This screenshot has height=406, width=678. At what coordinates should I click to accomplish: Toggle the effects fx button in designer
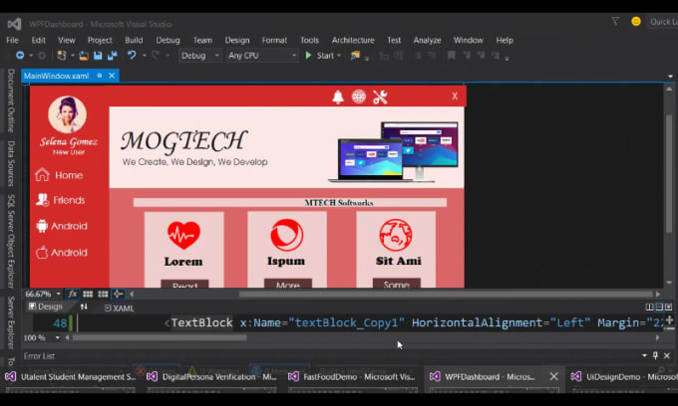pyautogui.click(x=72, y=294)
